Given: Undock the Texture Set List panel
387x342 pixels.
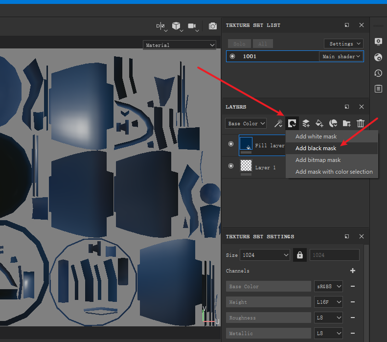Looking at the screenshot, I should pos(347,25).
